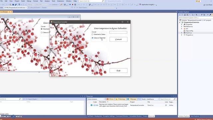The width and height of the screenshot is (213, 120).
Task: Open the Undo history dropdown arrow
Action: click(21, 5)
